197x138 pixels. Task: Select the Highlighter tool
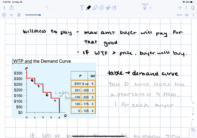point(95,8)
